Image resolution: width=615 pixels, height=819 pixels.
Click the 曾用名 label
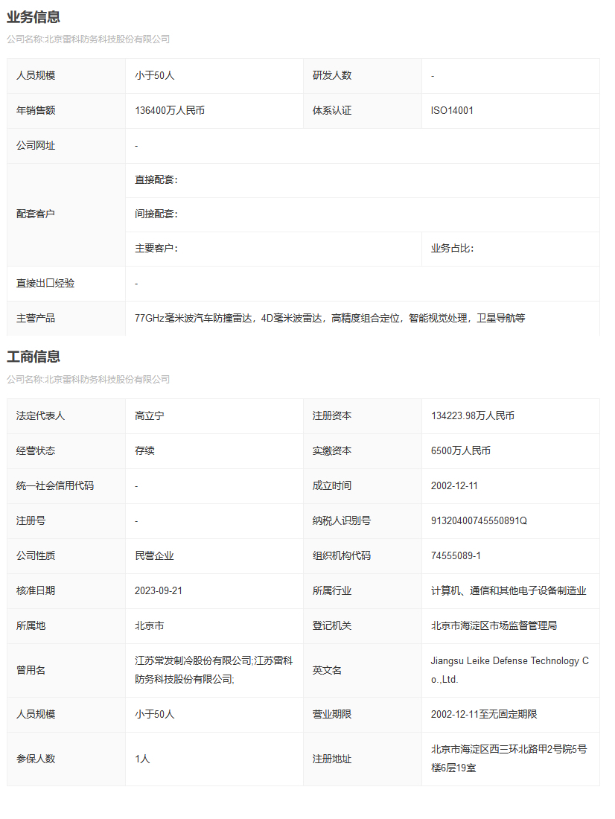click(31, 671)
